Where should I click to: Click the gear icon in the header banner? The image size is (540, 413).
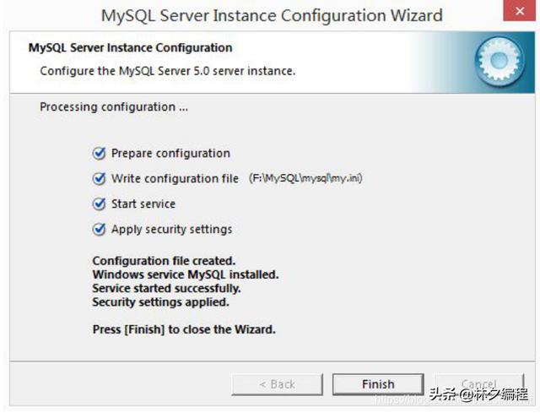point(499,61)
